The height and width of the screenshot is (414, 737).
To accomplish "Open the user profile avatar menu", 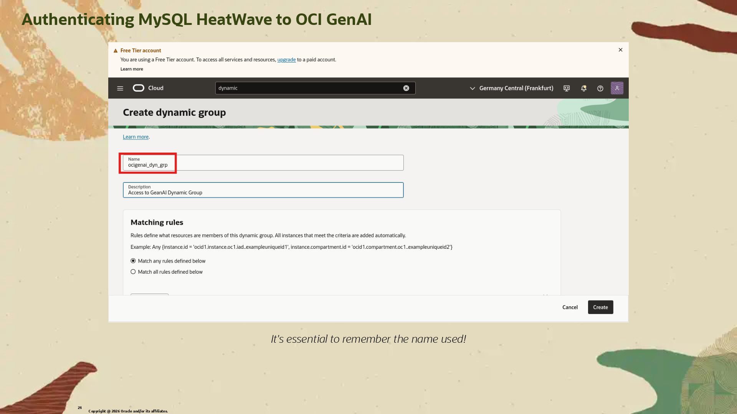I will point(616,88).
